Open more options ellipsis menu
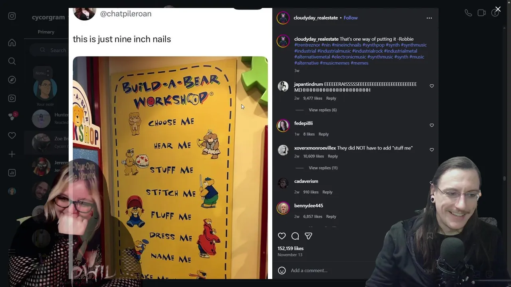This screenshot has height=287, width=511. coord(429,18)
